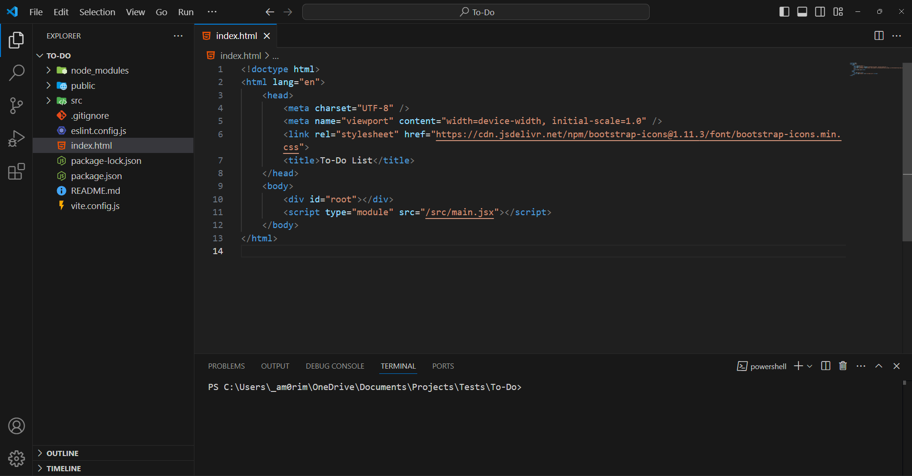Click the editor minimap preview
This screenshot has width=912, height=476.
[x=876, y=69]
